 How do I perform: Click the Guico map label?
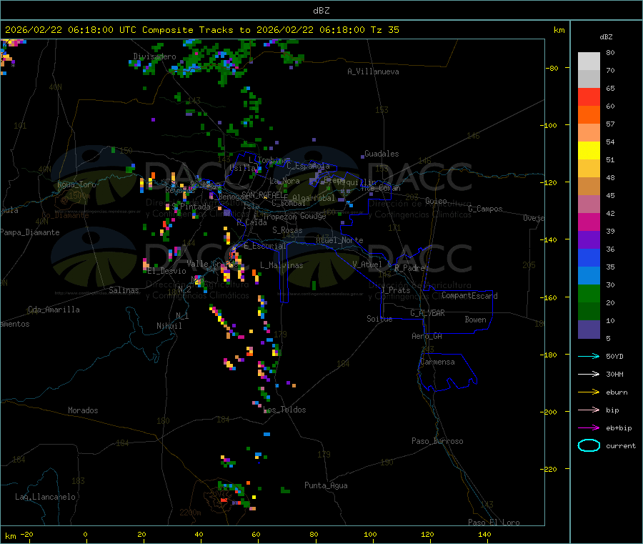click(436, 201)
